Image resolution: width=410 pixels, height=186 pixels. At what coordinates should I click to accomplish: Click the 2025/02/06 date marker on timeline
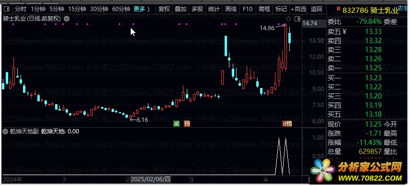click(150, 179)
